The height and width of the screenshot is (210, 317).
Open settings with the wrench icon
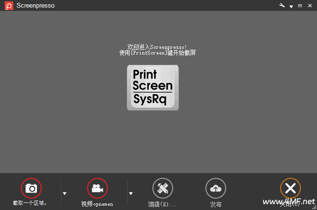coord(282,6)
